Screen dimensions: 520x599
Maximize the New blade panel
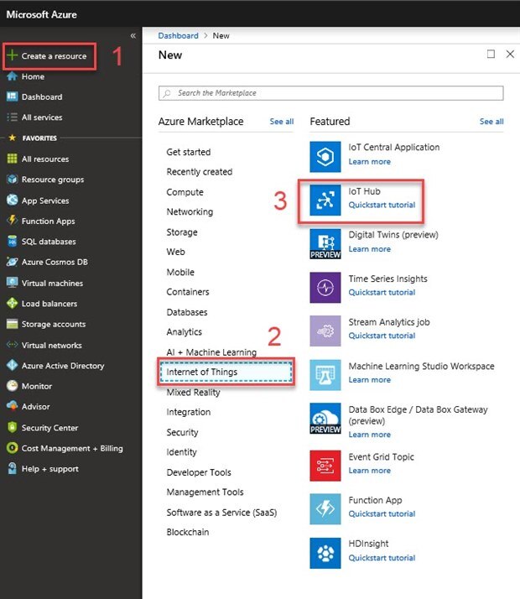pos(491,54)
